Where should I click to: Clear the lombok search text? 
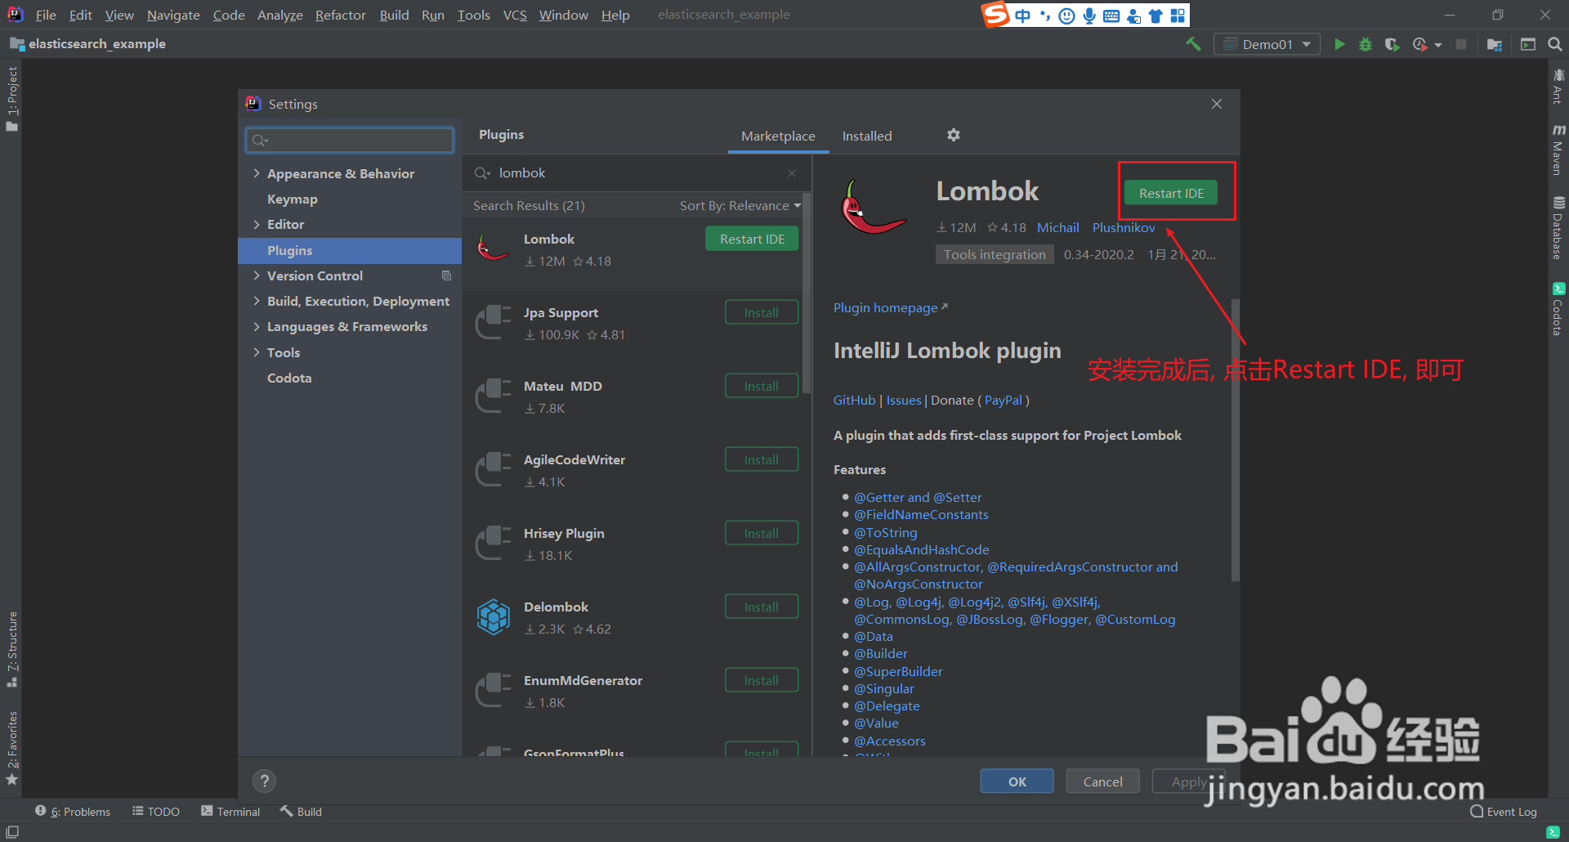[x=792, y=173]
